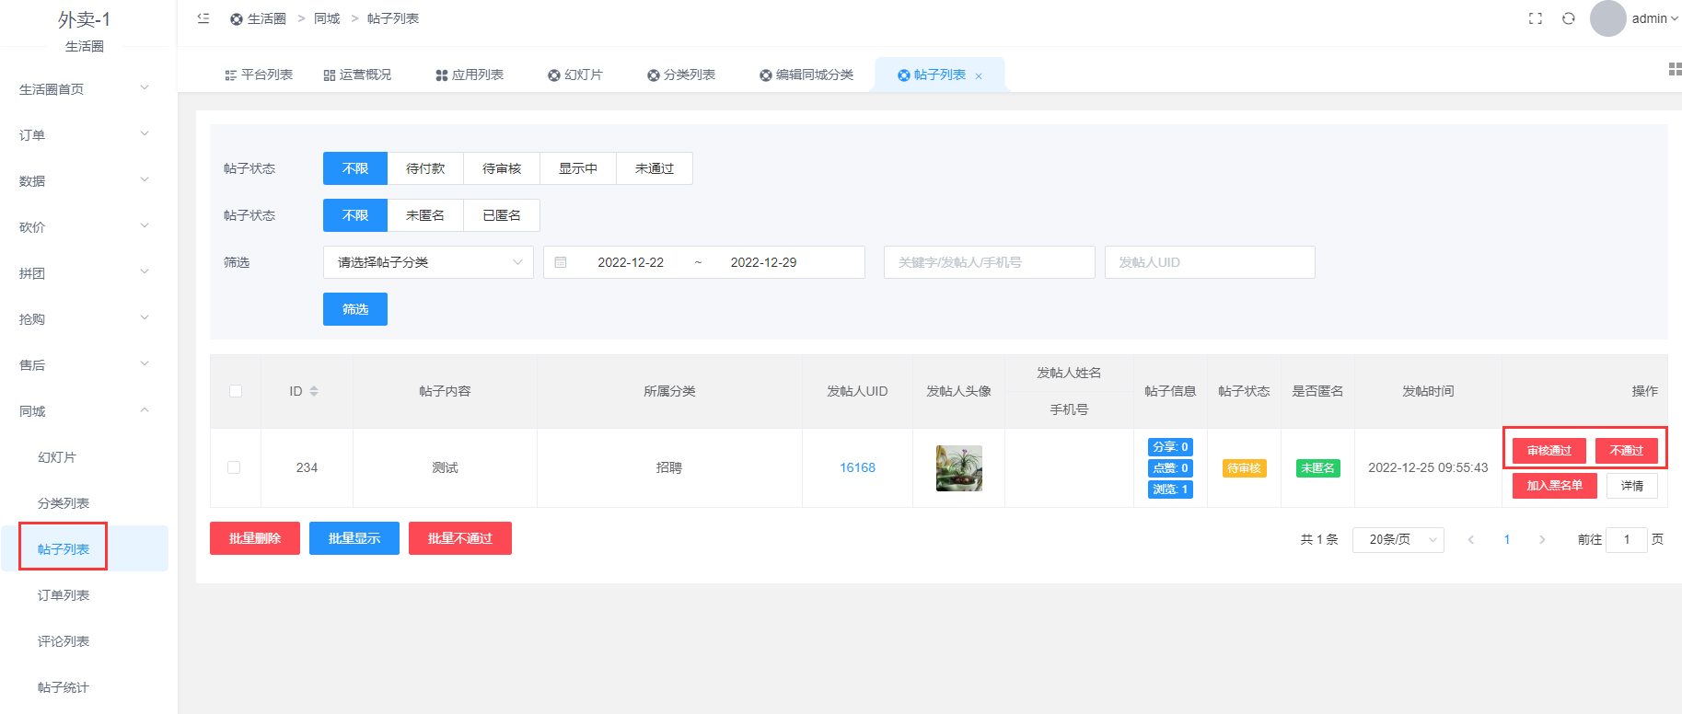Sort the table by the ID column arrows
The height and width of the screenshot is (714, 1682).
click(314, 391)
